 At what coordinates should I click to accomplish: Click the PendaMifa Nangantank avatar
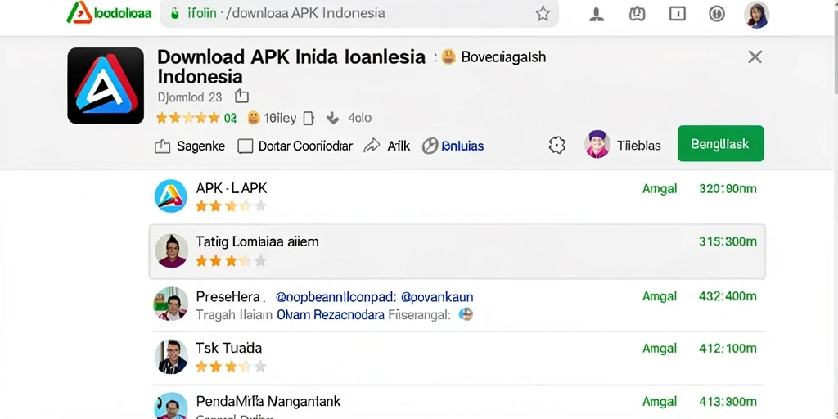coord(171,406)
